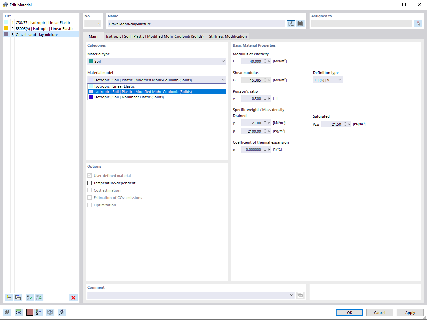Image resolution: width=427 pixels, height=320 pixels.
Task: Click the material Name input field
Action: (x=196, y=24)
